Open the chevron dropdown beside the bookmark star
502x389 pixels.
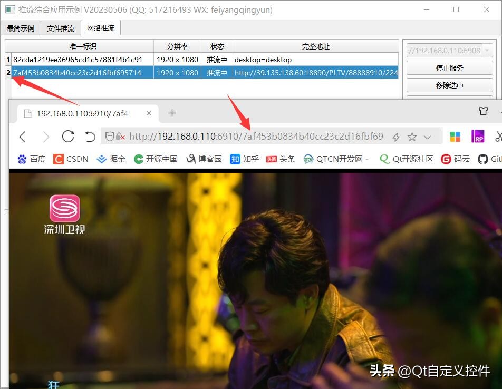pyautogui.click(x=427, y=137)
